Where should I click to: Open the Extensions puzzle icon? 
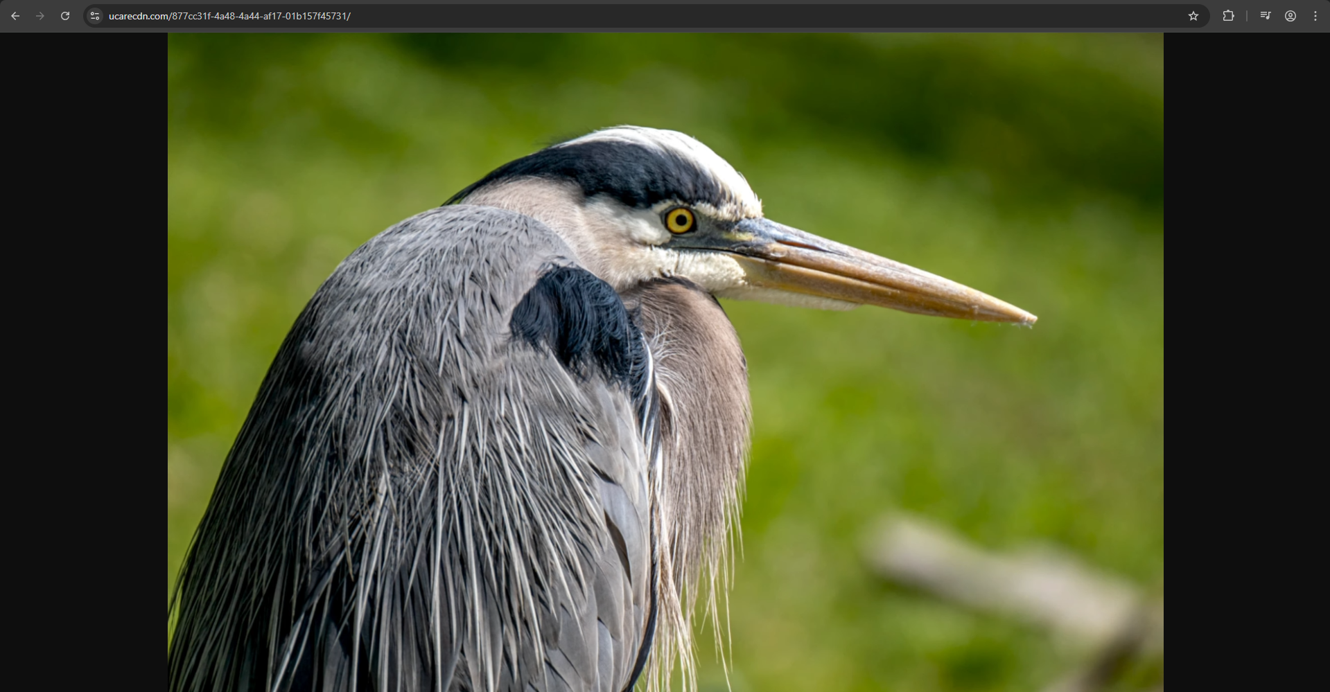1228,16
